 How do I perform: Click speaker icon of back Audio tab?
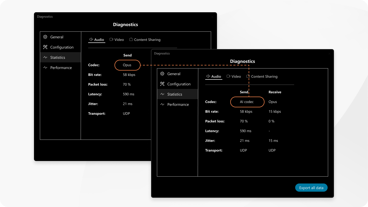click(x=91, y=40)
